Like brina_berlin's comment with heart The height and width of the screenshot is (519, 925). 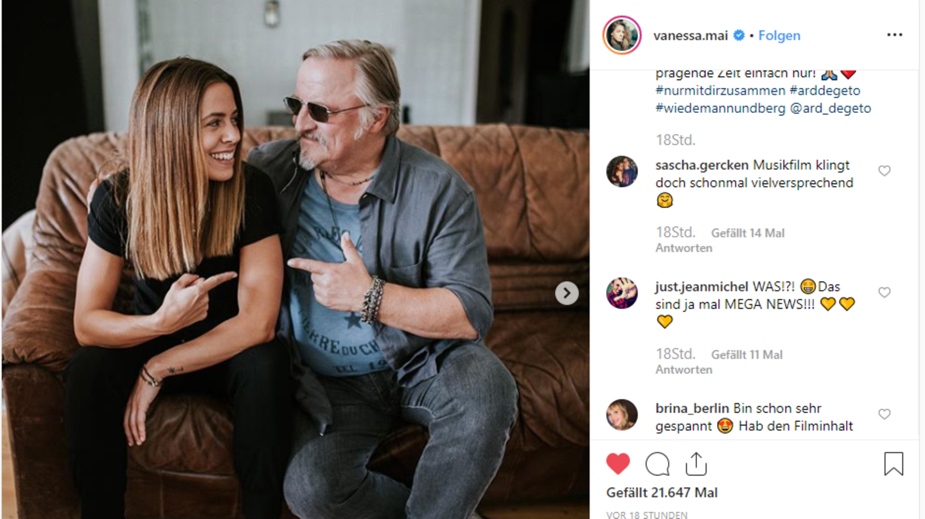[885, 414]
